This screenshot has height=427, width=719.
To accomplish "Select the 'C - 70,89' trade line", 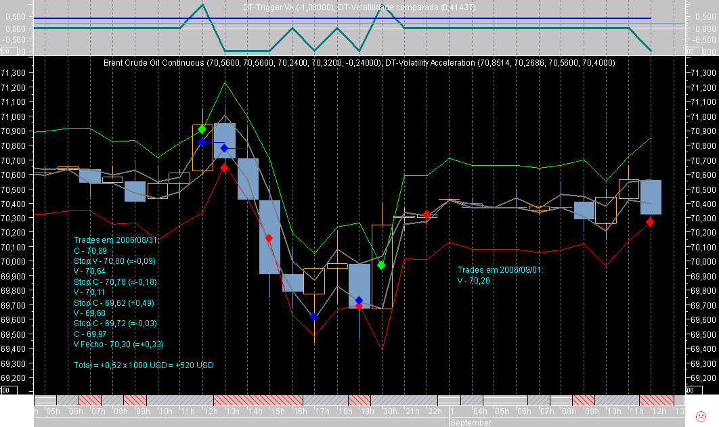I will (x=90, y=250).
